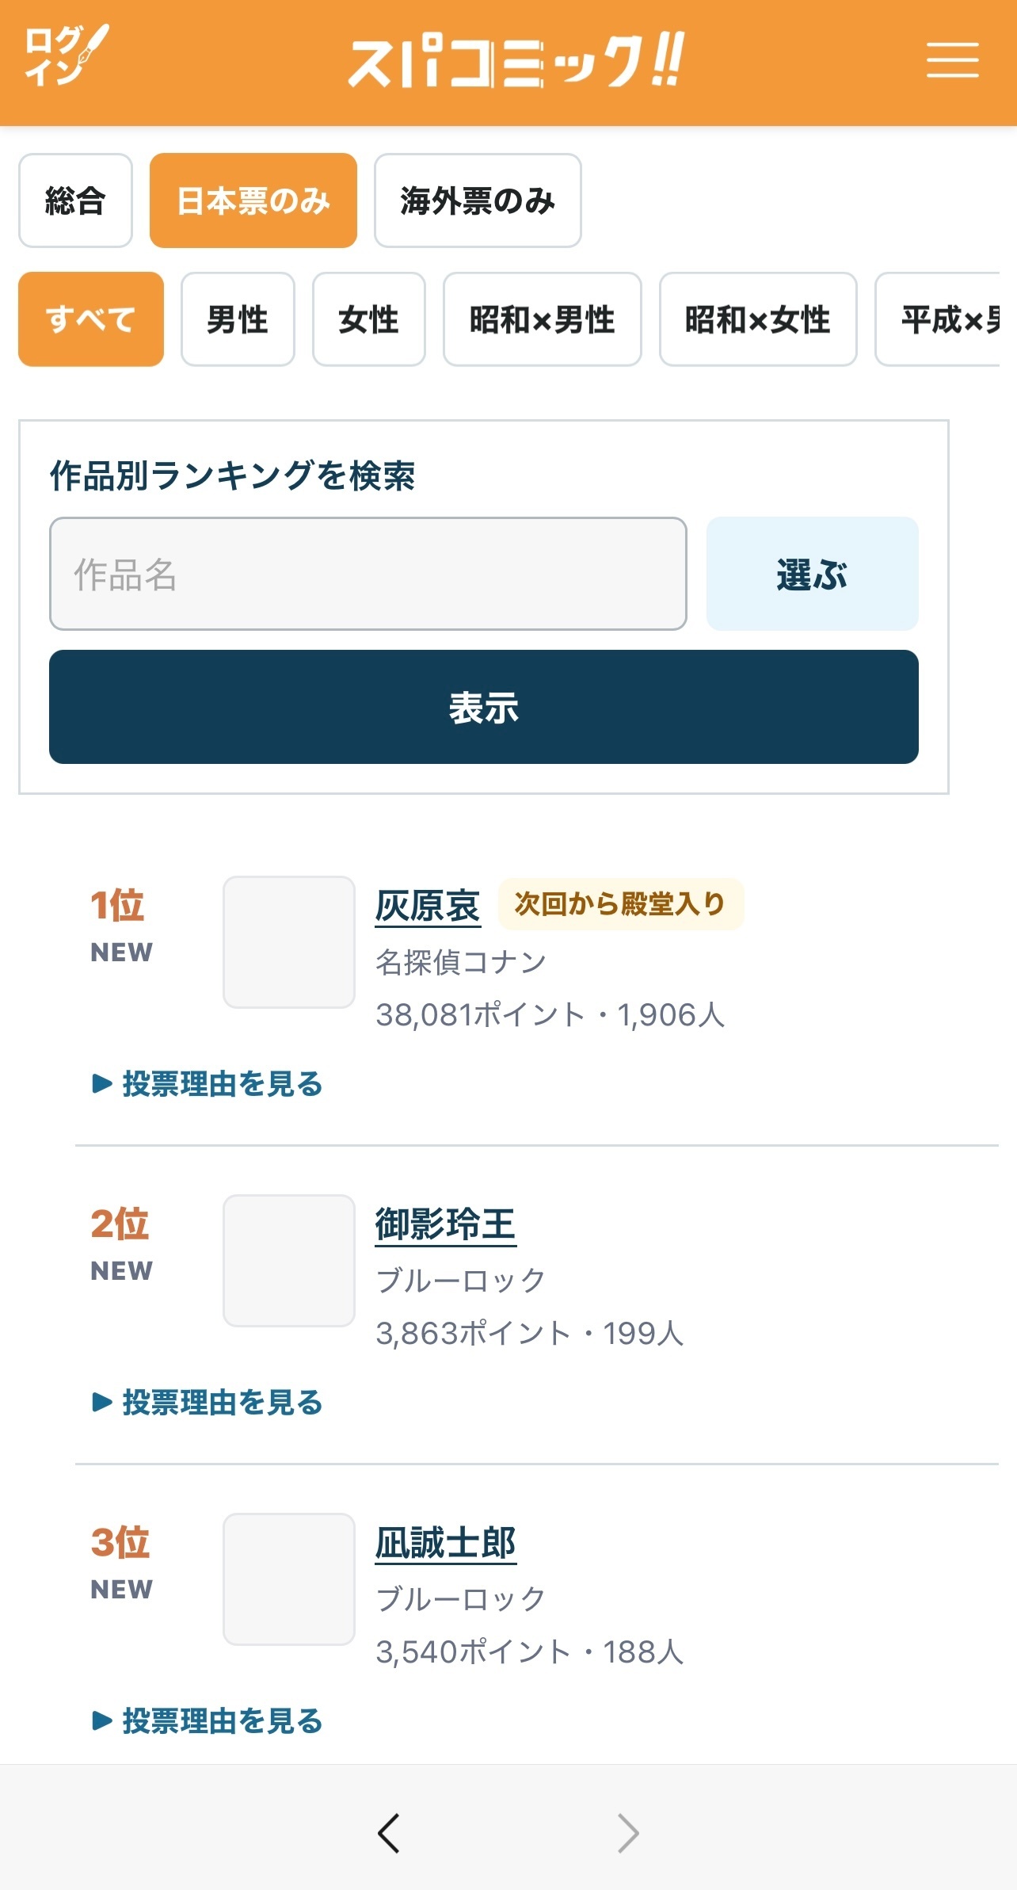Open the login (ログイン) pen icon
The image size is (1017, 1890).
click(x=67, y=55)
